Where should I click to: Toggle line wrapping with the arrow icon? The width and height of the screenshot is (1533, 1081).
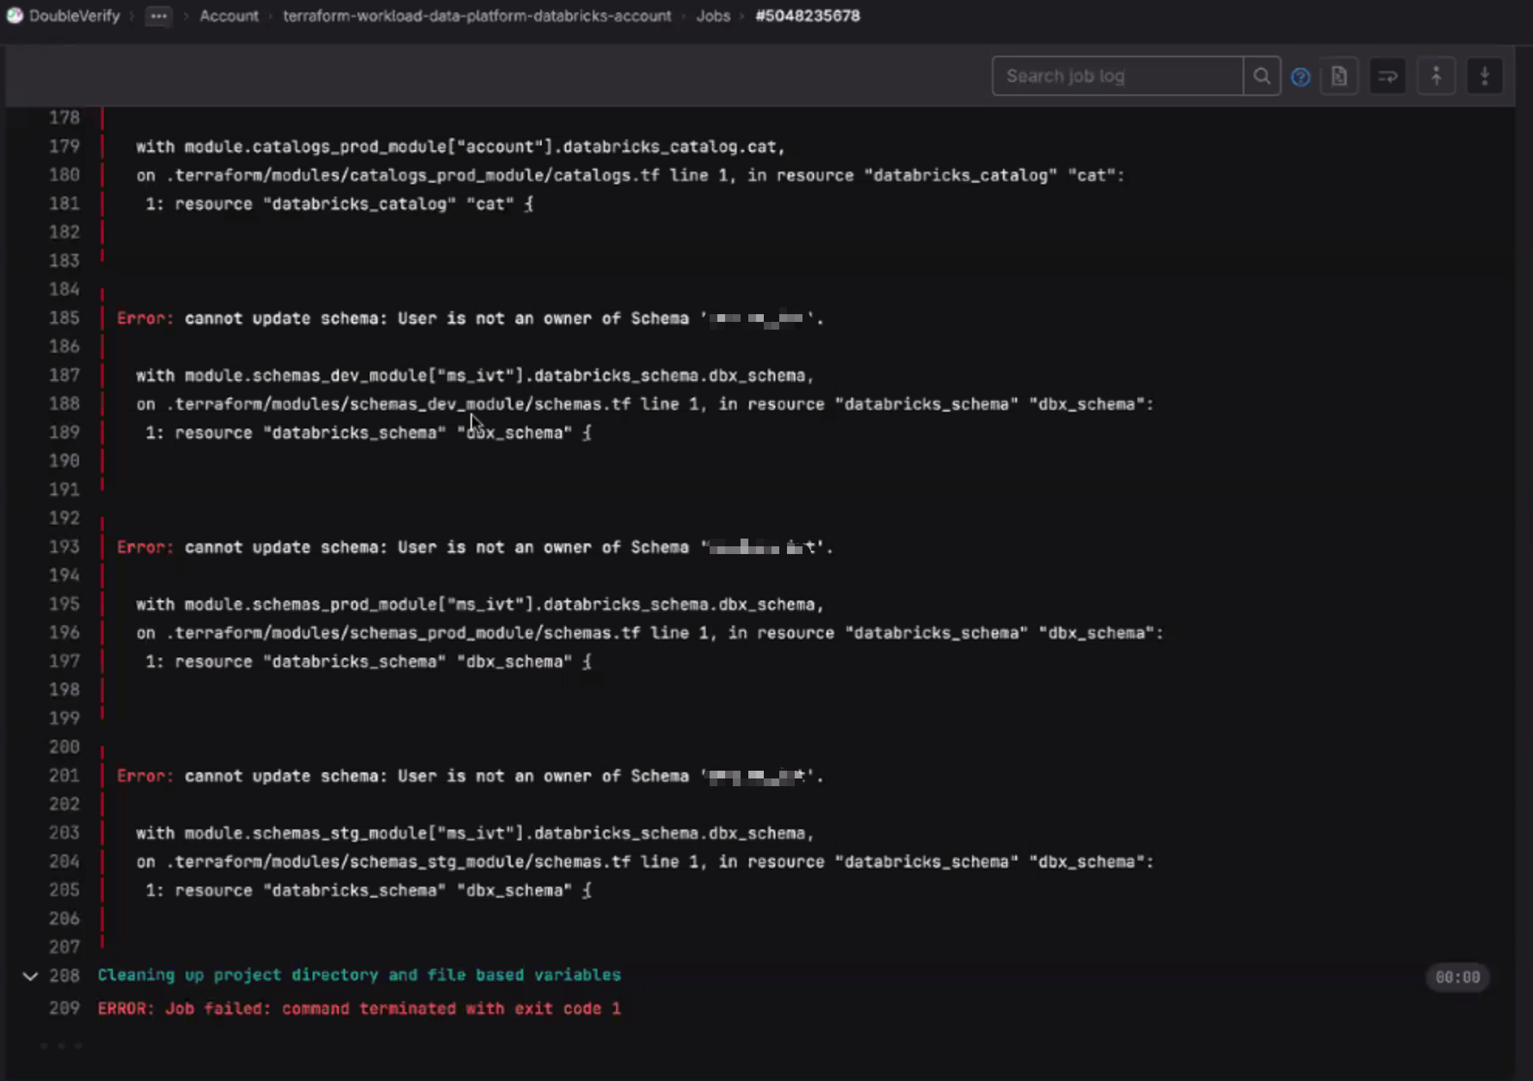click(1388, 76)
